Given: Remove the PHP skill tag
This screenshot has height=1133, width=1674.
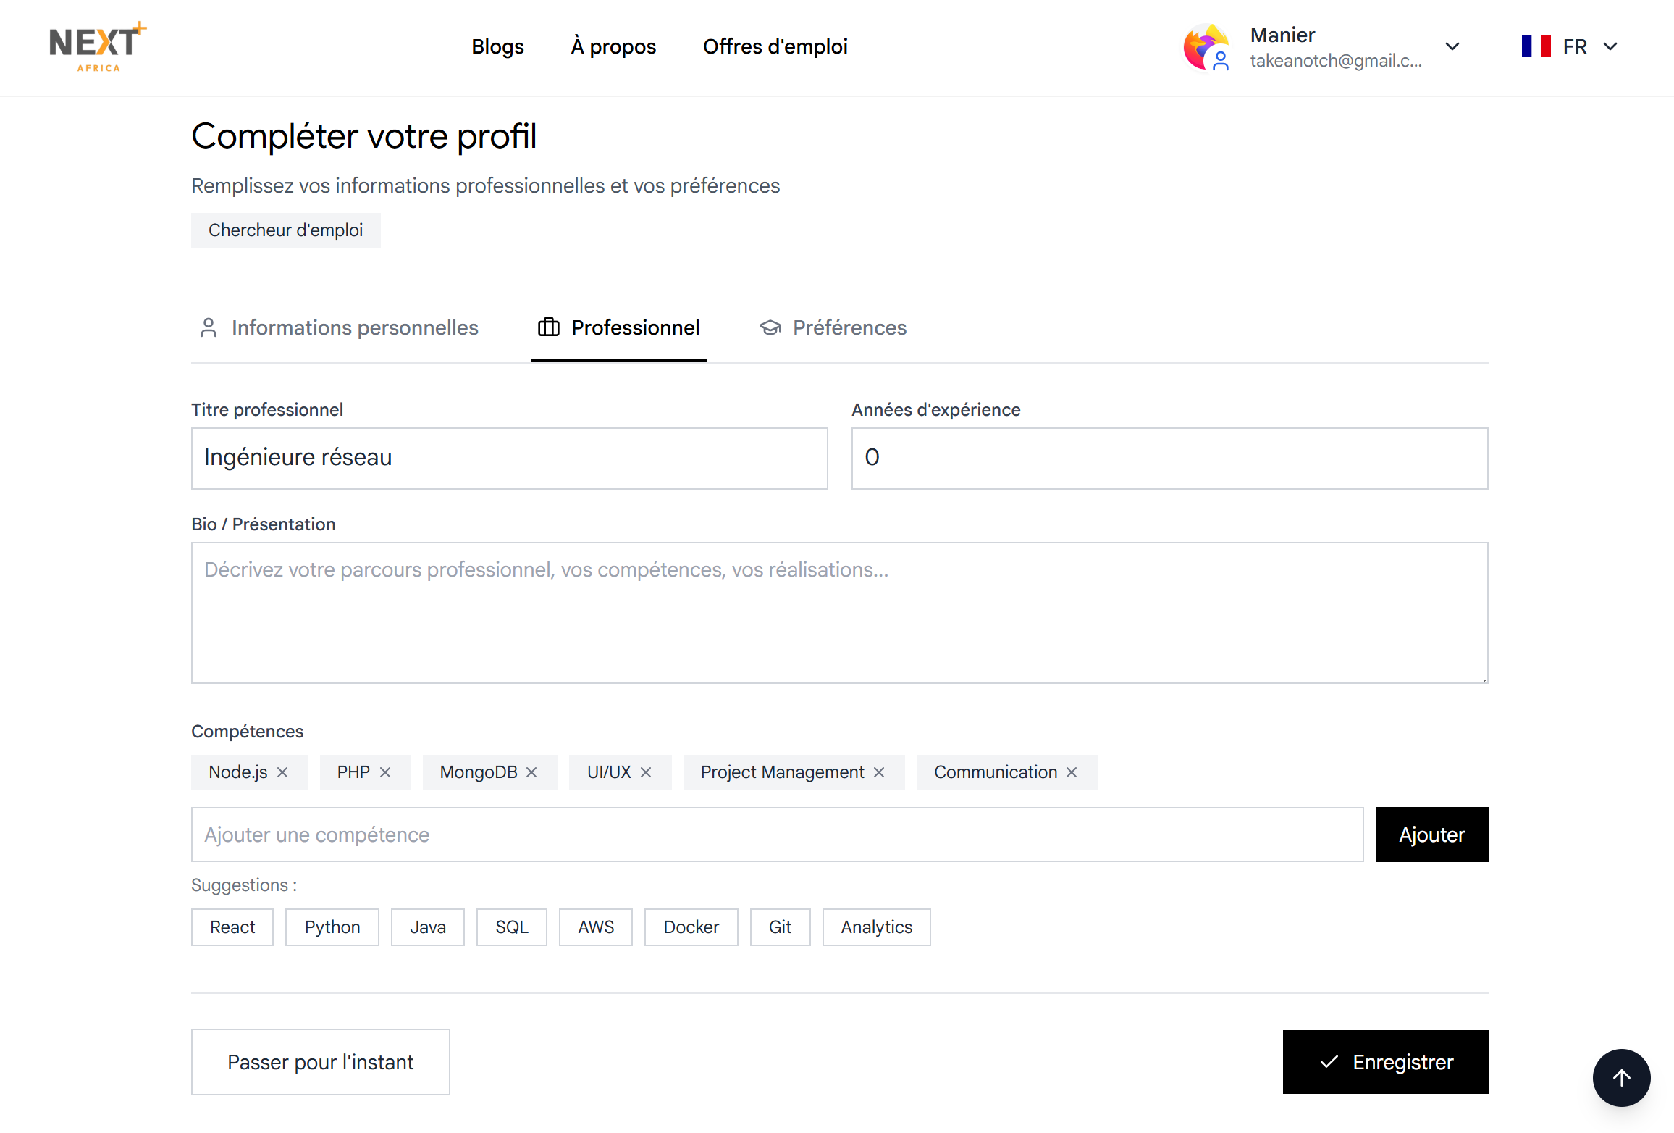Looking at the screenshot, I should (385, 772).
